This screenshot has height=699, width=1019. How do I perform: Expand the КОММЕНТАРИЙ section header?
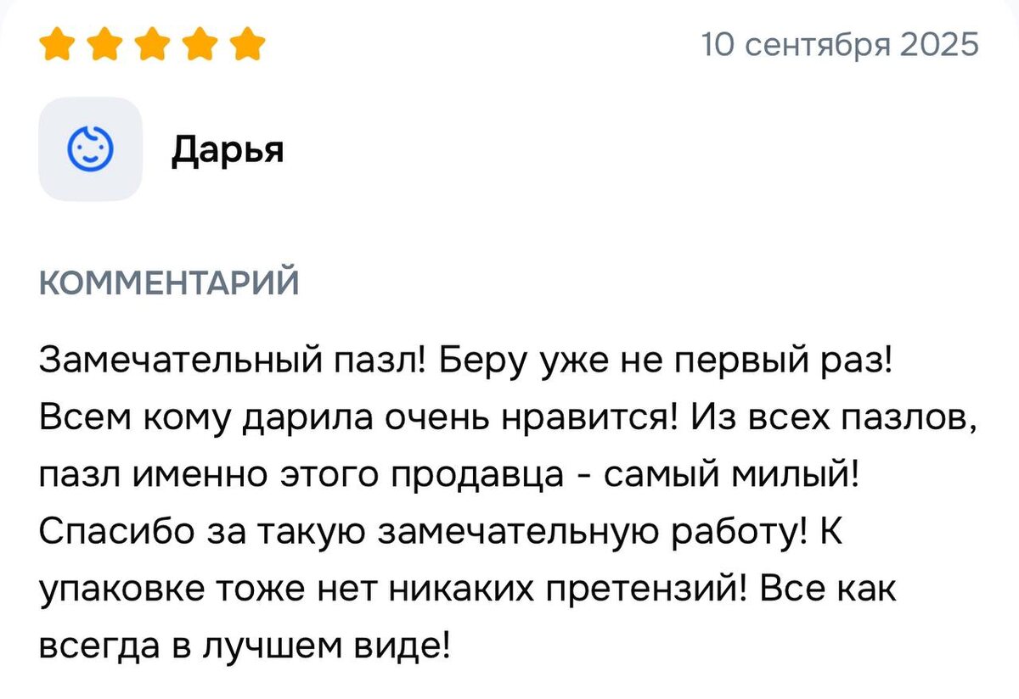[169, 281]
